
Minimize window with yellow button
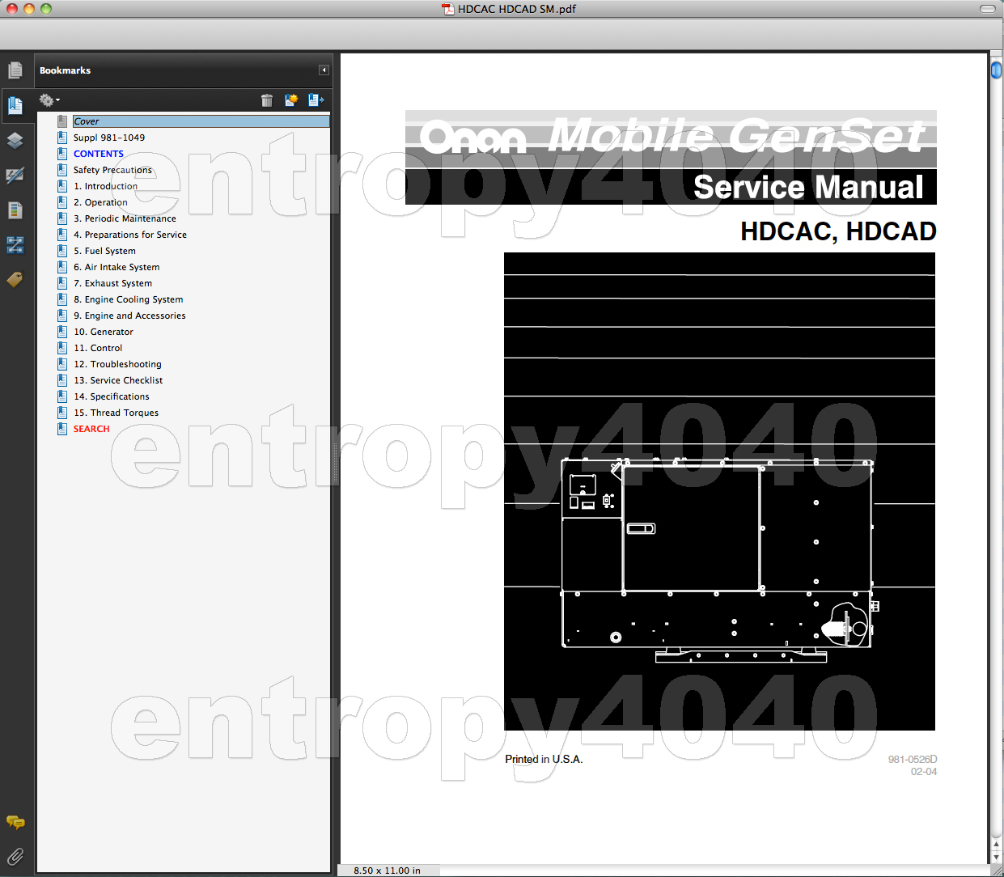tap(28, 9)
